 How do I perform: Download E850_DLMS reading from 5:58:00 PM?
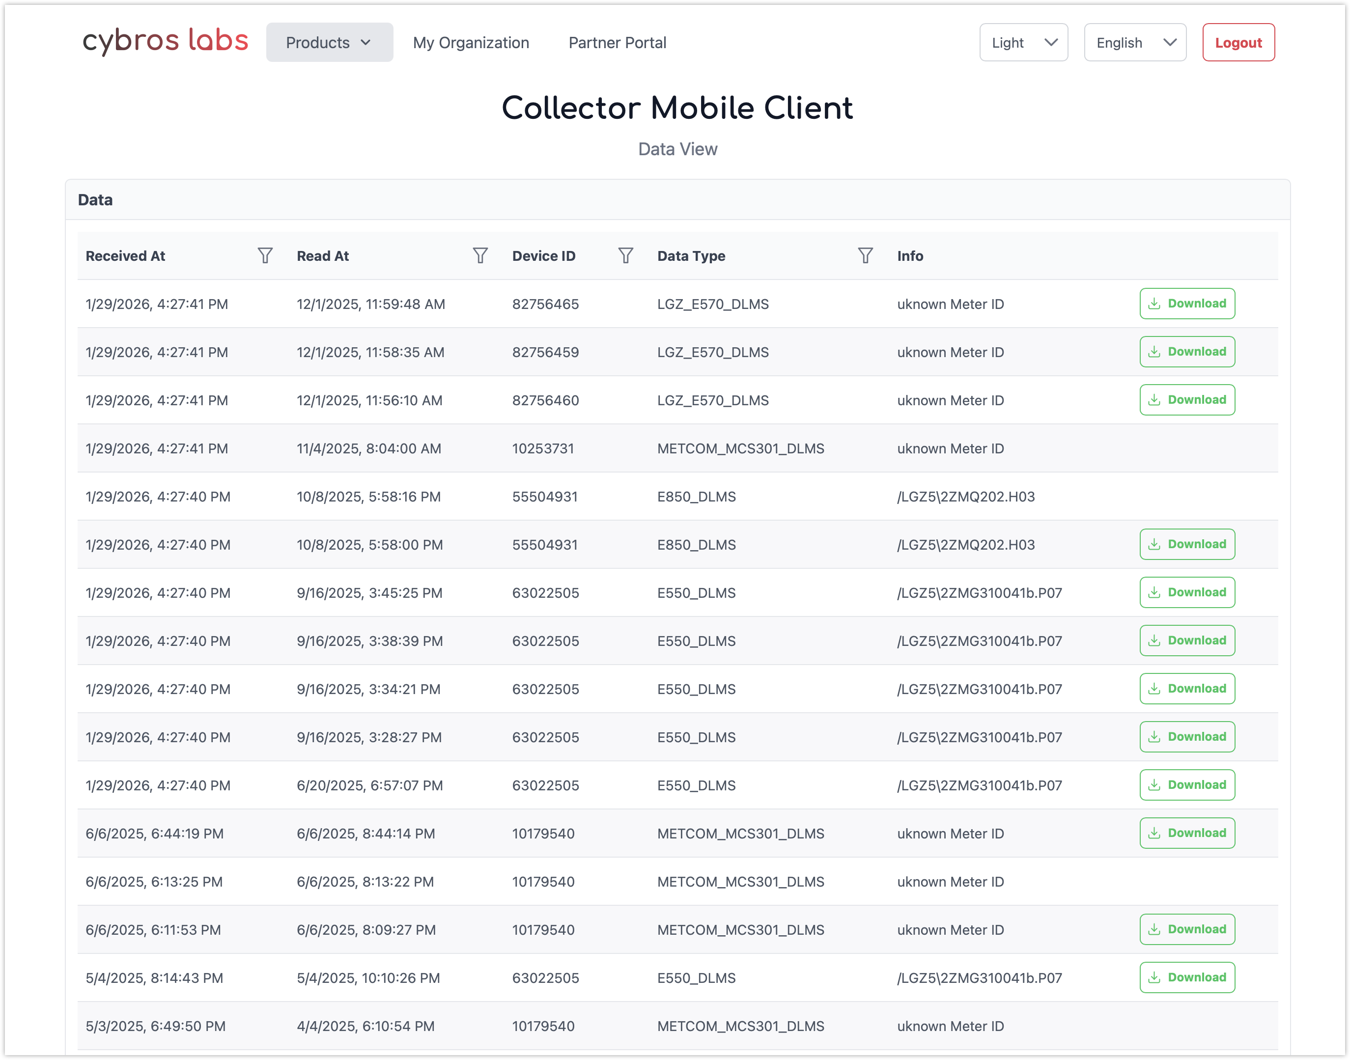pos(1187,544)
